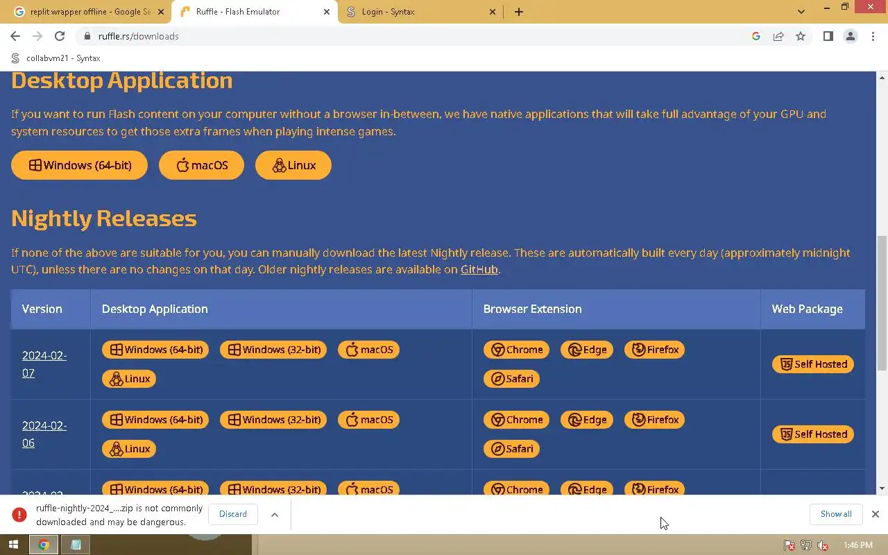Screen dimensions: 888x555
Task: Open Chrome from the taskbar
Action: 43,545
